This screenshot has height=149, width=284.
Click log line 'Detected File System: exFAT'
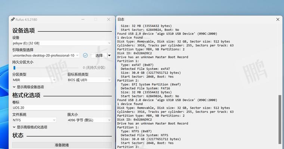145,69
